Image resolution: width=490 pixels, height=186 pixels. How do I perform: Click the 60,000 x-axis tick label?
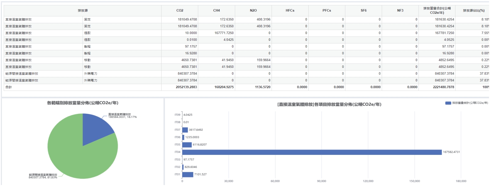pos(275,181)
